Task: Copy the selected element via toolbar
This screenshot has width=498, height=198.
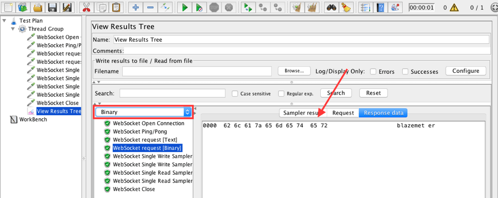Action: 102,7
